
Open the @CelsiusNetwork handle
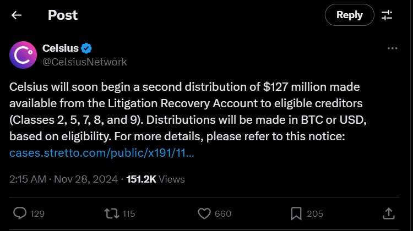(85, 62)
